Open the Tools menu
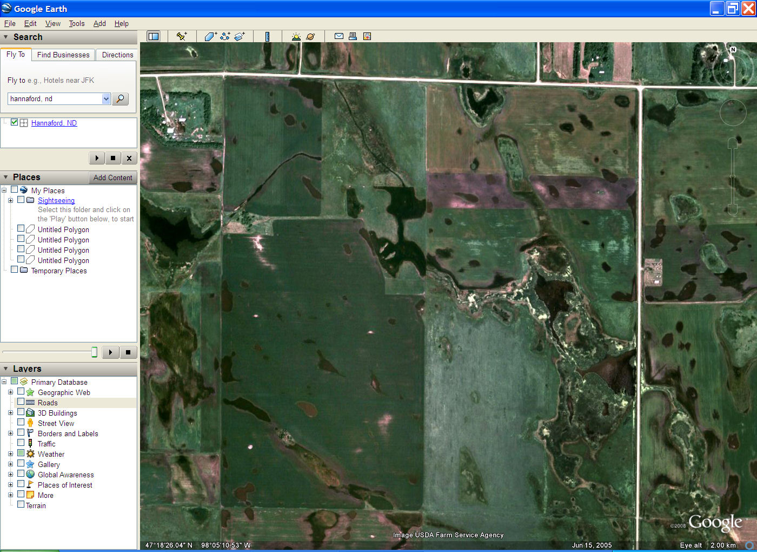The height and width of the screenshot is (552, 757). pyautogui.click(x=77, y=23)
